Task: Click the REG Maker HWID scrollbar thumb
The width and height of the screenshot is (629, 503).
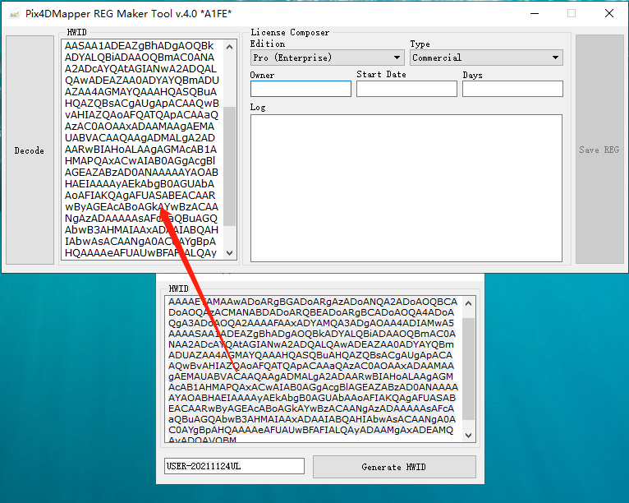Action: (229, 166)
